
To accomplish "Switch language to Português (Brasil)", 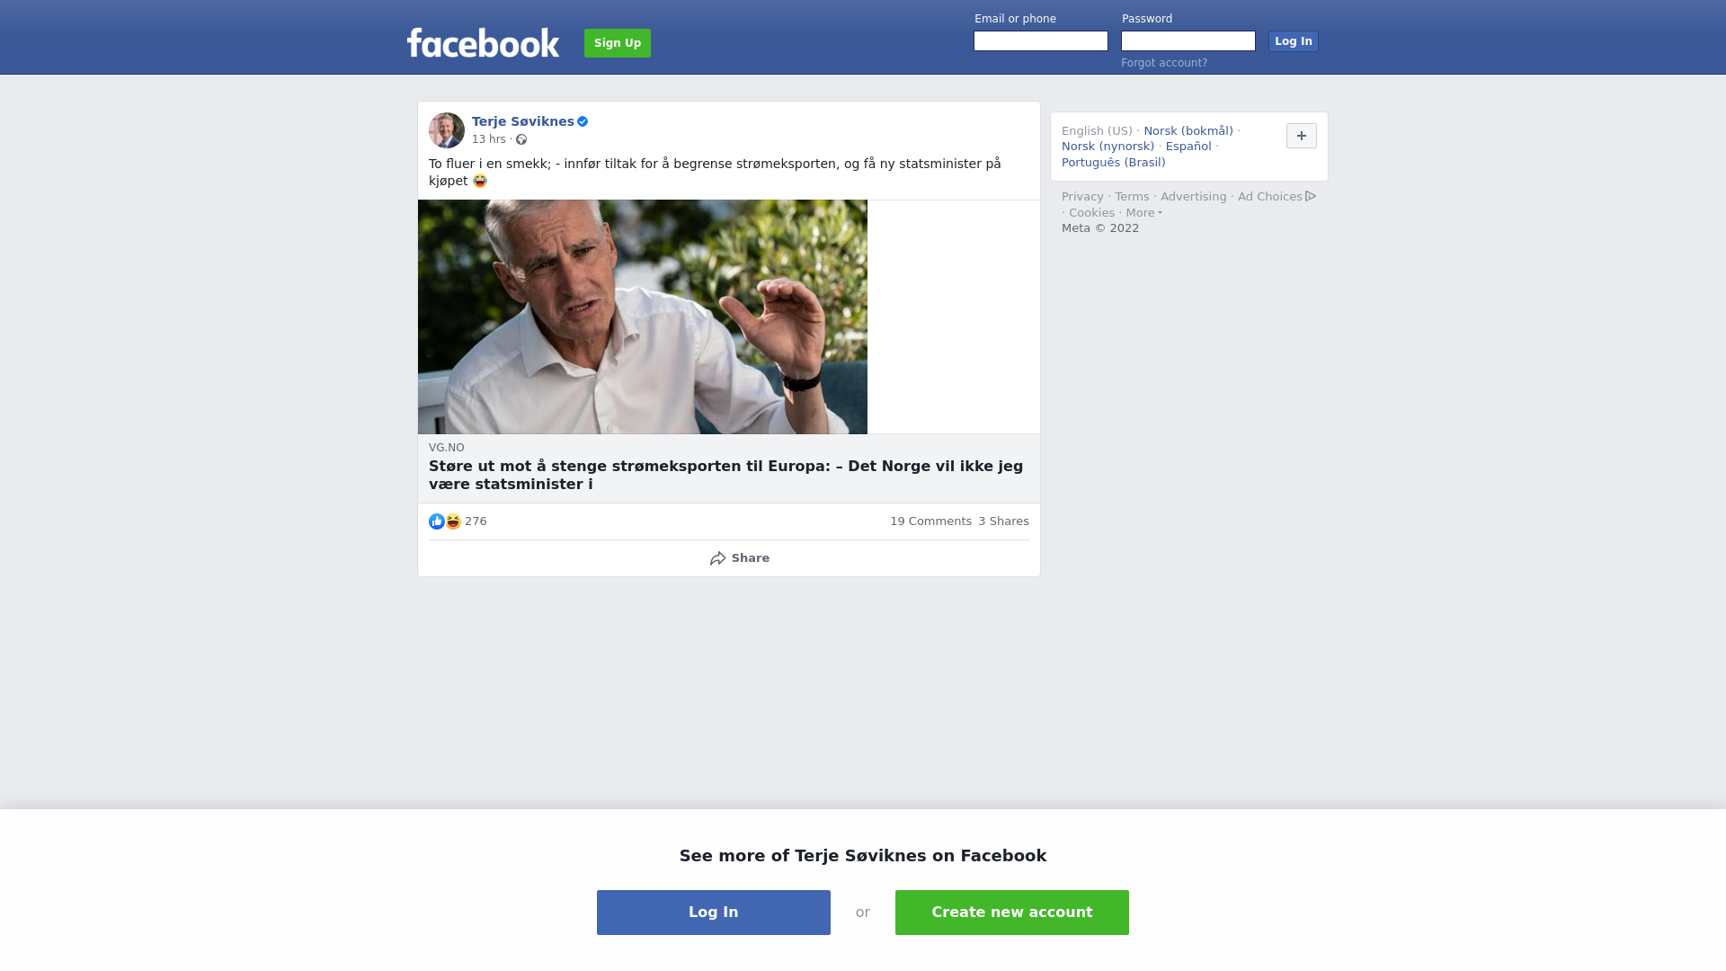I will [1113, 163].
